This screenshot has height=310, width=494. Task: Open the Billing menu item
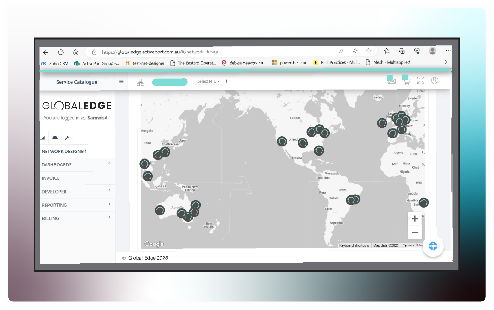pyautogui.click(x=77, y=218)
